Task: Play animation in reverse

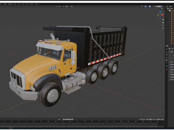Action: click(x=67, y=120)
